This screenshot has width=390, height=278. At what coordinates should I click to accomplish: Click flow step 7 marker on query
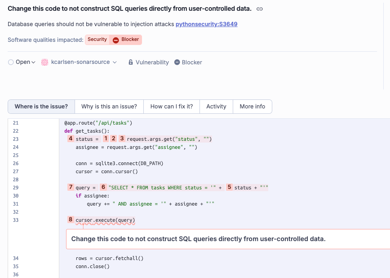(71, 187)
